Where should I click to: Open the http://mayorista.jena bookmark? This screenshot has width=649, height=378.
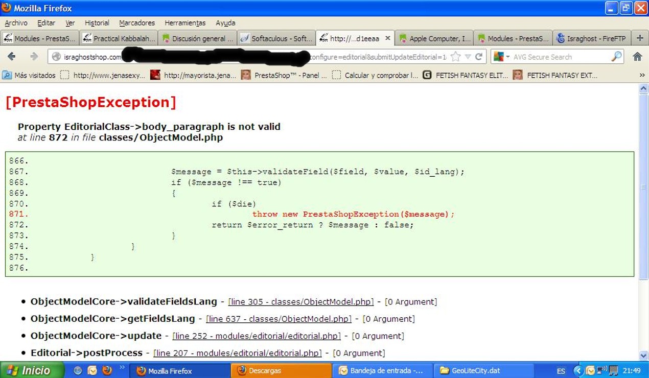coord(193,75)
